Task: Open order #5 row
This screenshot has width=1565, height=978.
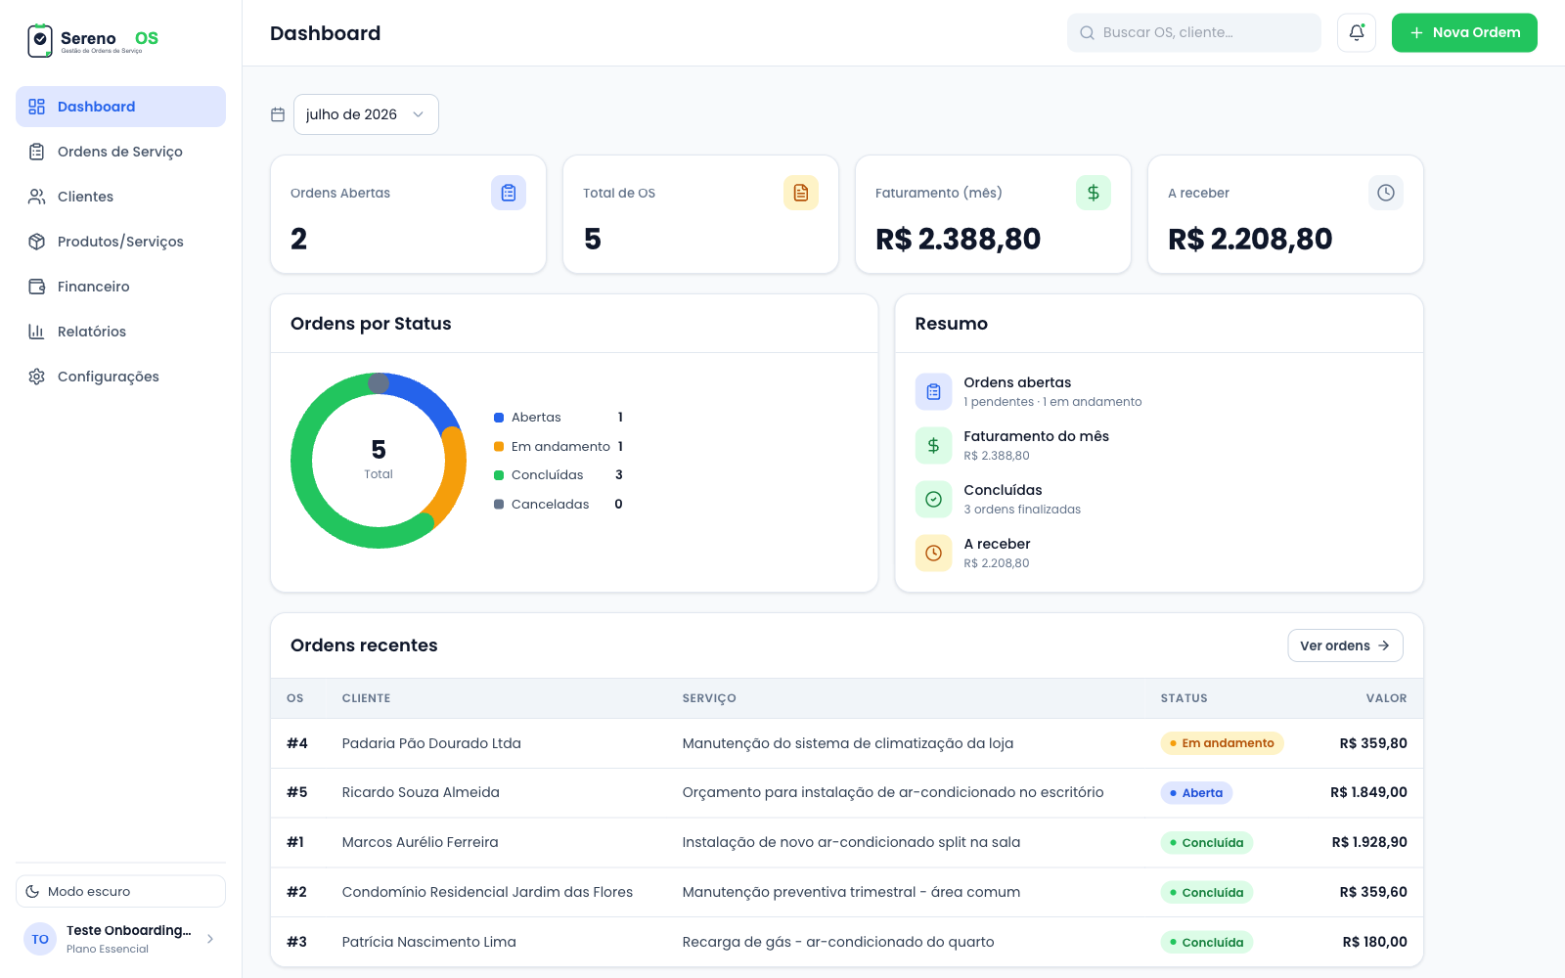Action: (847, 792)
